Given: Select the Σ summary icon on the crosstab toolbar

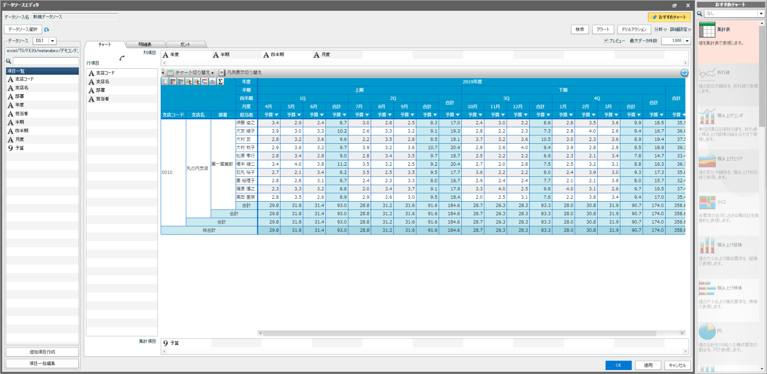Looking at the screenshot, I should (220, 81).
